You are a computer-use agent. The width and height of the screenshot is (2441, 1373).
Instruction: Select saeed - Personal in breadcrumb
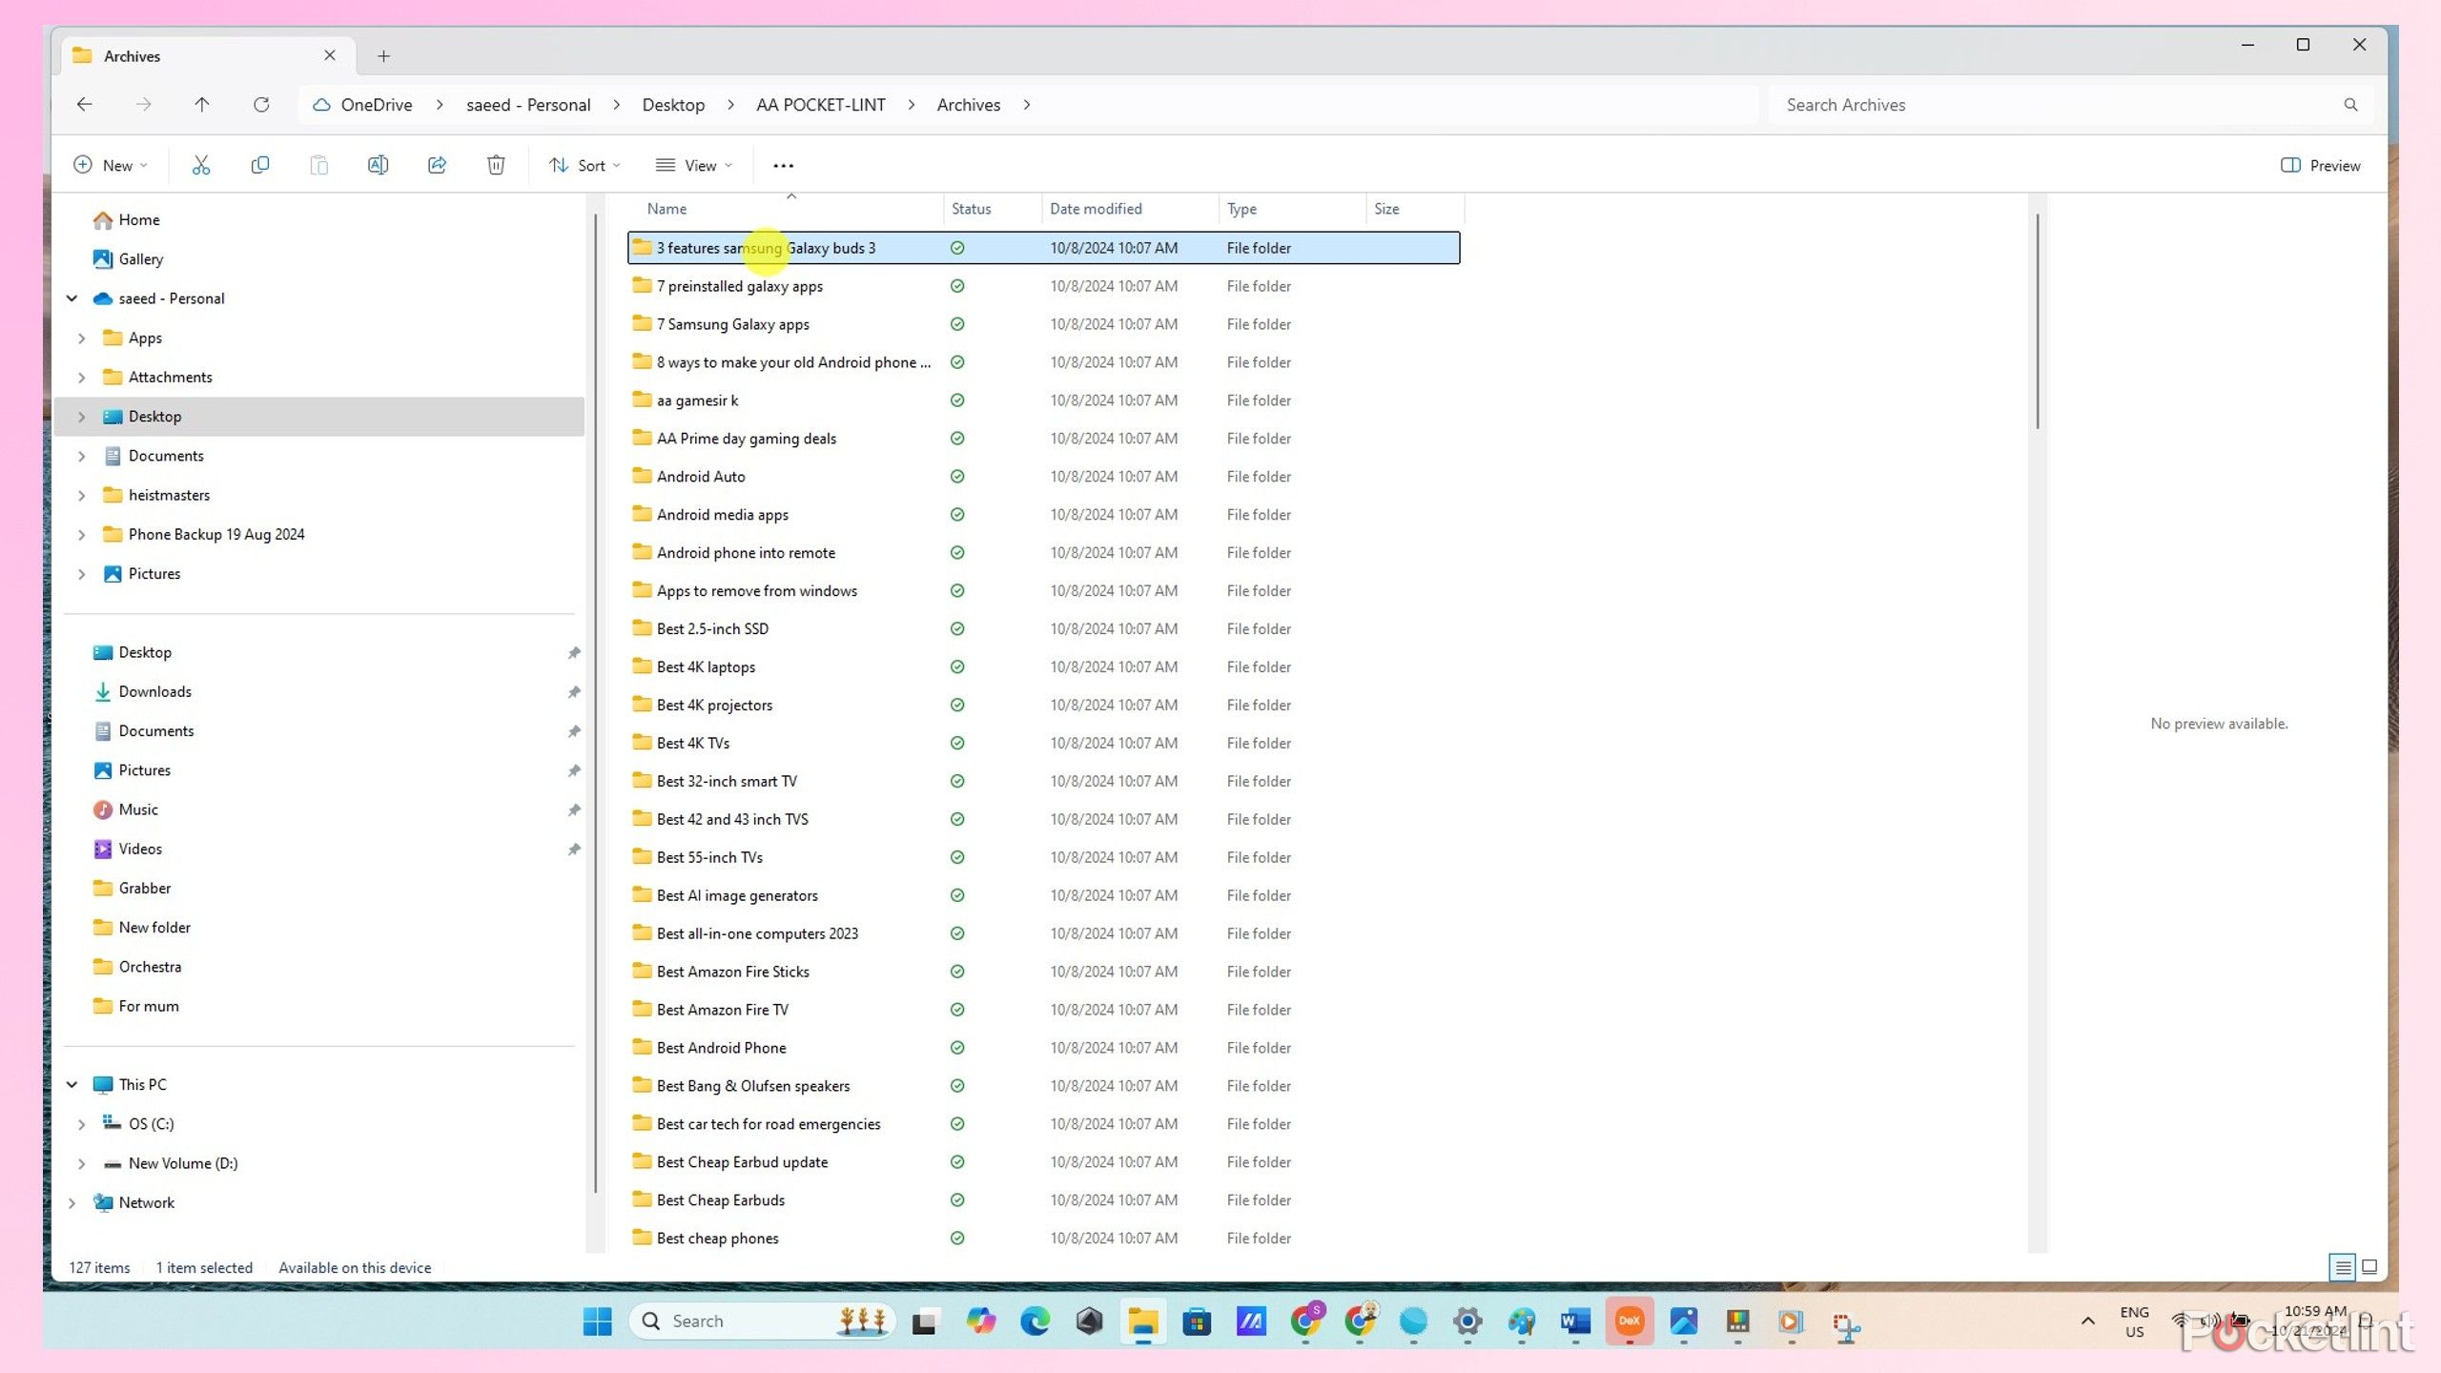pos(528,105)
